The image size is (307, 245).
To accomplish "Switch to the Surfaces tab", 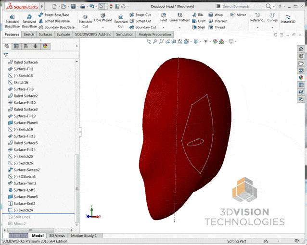I will [x=45, y=35].
